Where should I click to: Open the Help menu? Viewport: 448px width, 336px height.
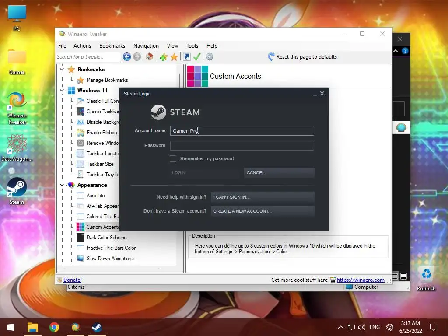212,45
